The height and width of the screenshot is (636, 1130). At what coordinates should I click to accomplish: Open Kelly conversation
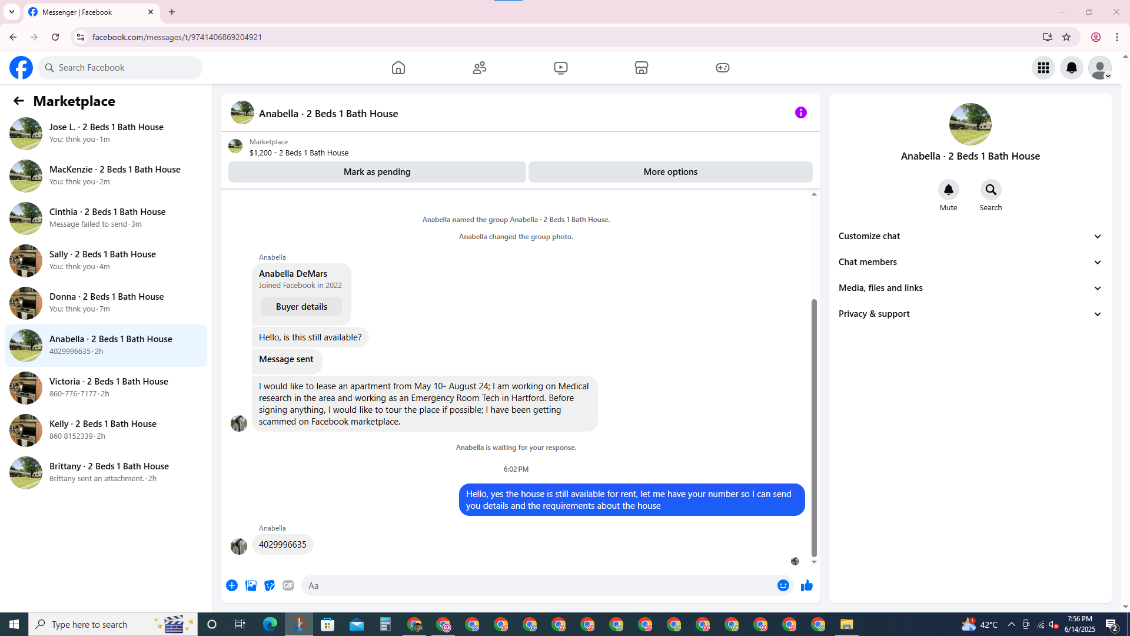(106, 430)
